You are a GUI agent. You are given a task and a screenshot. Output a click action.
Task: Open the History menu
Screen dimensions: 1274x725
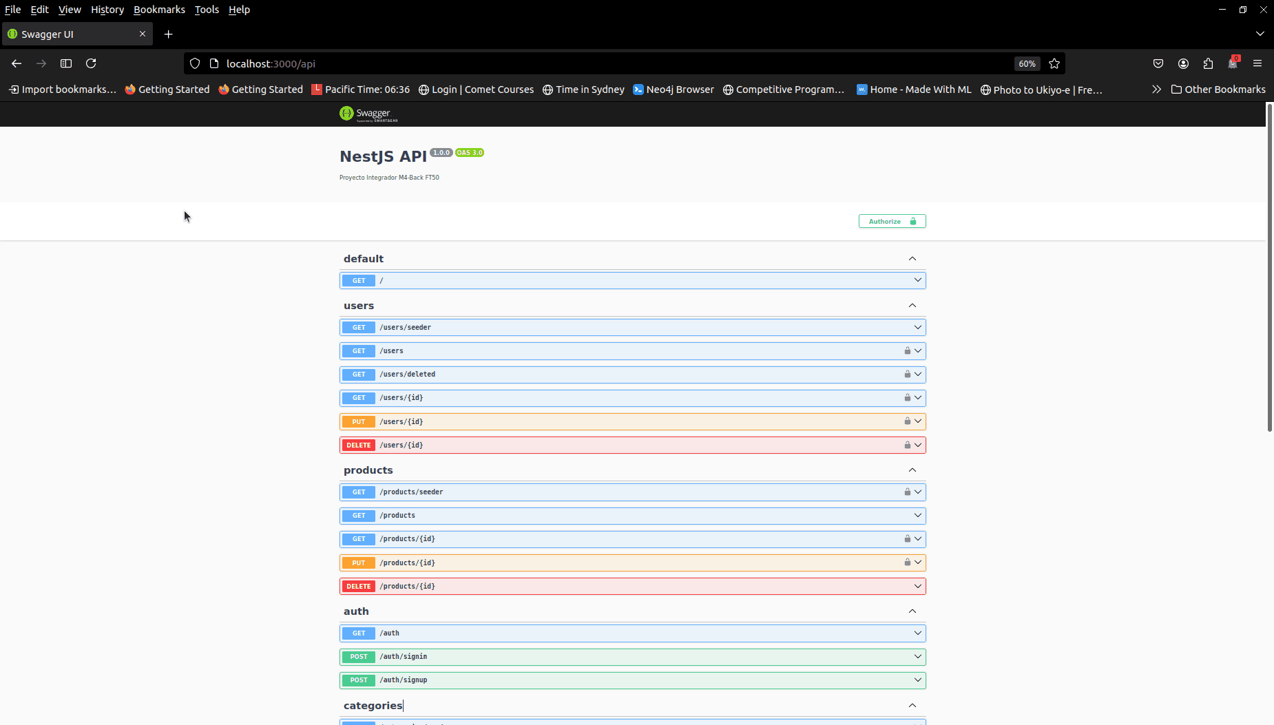pyautogui.click(x=107, y=10)
